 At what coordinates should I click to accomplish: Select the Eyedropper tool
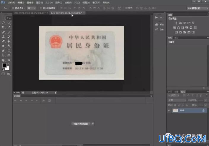click(9, 27)
